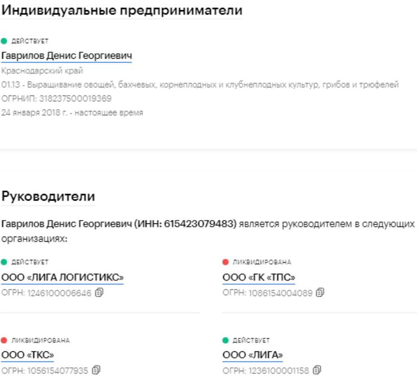Viewport: 417px width, 379px height.
Task: Open ООО «ЛИГА» company page
Action: pos(253,355)
